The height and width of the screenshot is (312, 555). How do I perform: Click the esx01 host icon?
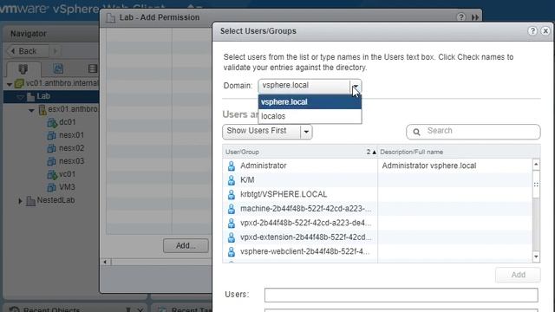pos(42,110)
